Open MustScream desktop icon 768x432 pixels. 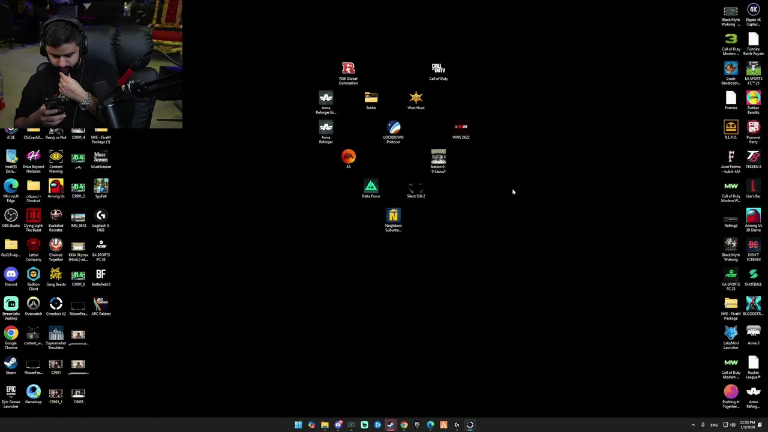click(101, 159)
